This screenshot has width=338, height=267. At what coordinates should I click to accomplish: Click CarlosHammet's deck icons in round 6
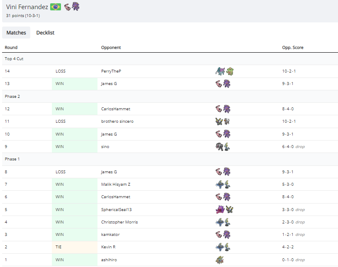(x=223, y=197)
